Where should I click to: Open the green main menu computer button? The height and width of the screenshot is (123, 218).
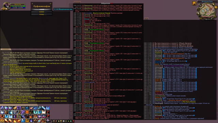(x=71, y=121)
